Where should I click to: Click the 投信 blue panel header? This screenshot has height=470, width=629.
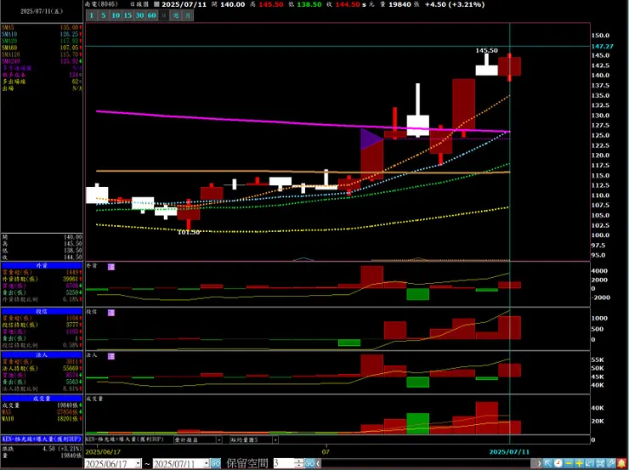(42, 311)
